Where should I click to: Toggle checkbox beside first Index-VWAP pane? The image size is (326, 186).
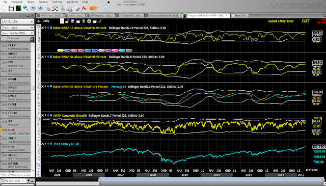click(x=39, y=26)
